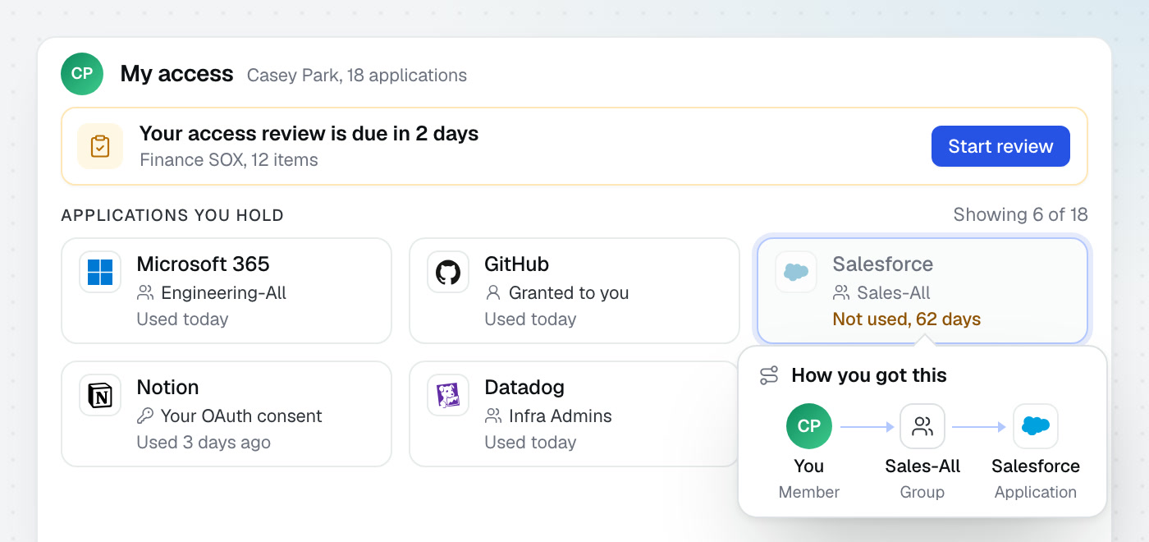Click 'Granted to you' label
This screenshot has width=1149, height=542.
[569, 292]
